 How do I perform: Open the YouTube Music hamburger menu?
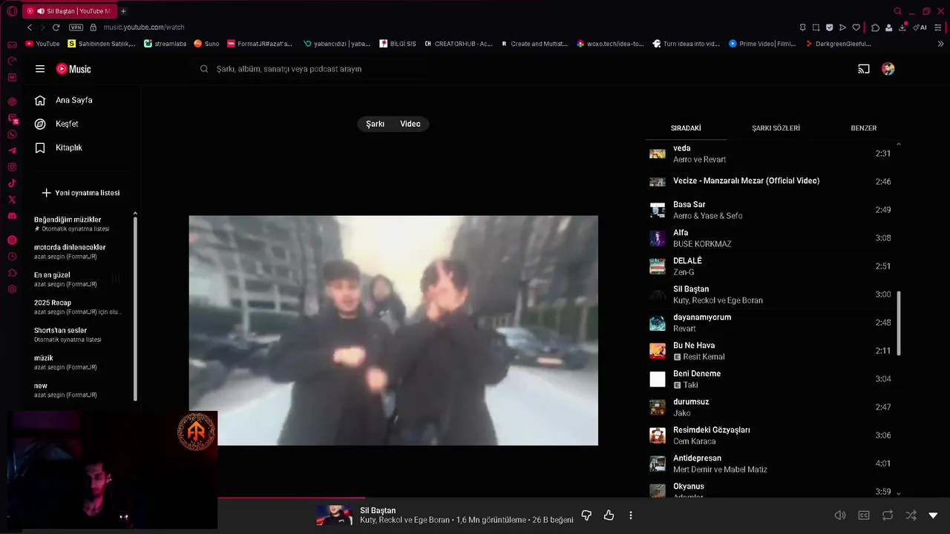40,69
